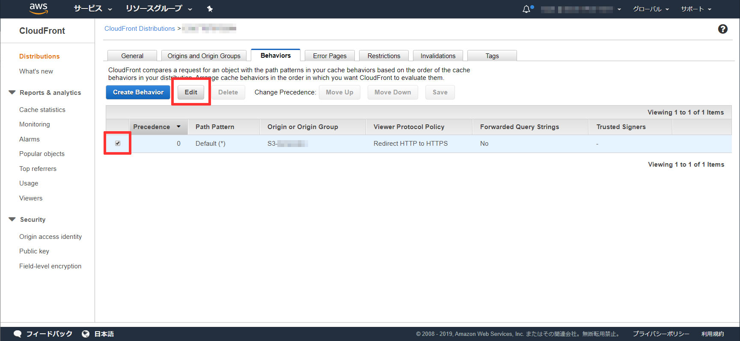Open the グローバル region dropdown
Screen dimensions: 740x341
coord(651,9)
